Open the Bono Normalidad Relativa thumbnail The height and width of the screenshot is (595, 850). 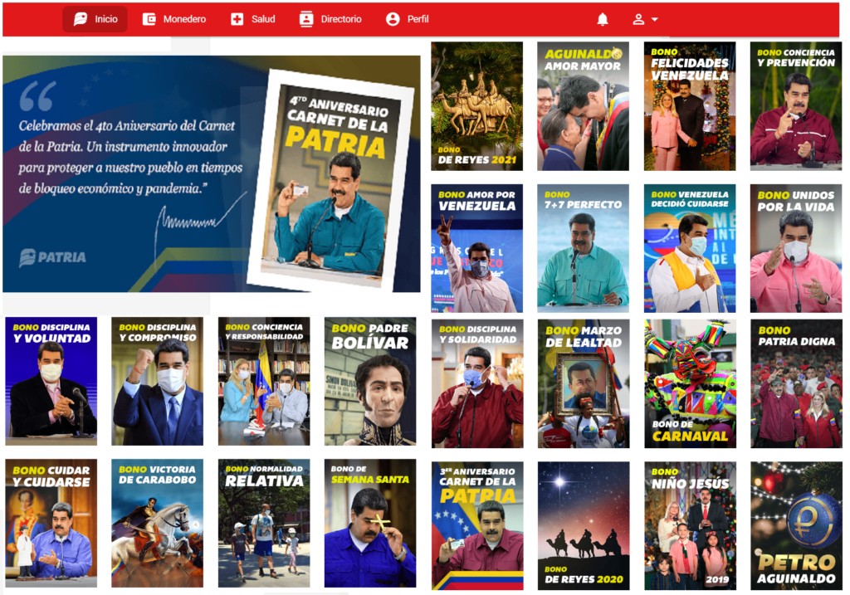(x=263, y=523)
